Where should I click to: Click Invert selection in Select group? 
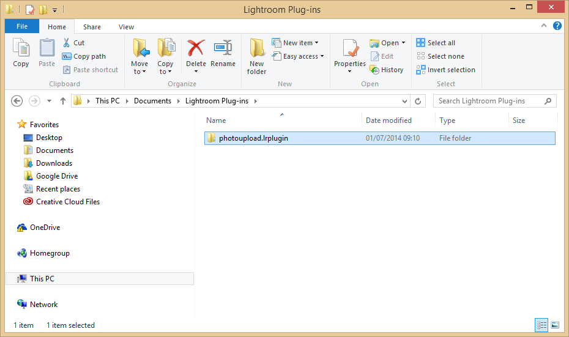445,70
